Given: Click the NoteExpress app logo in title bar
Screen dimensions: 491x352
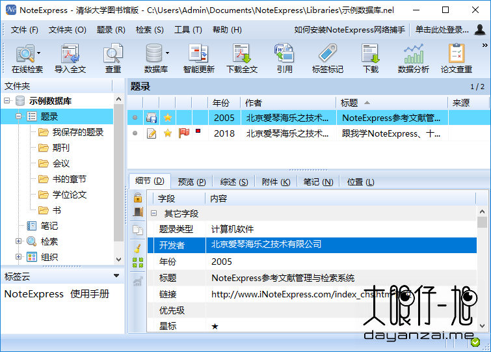Looking at the screenshot, I should tap(10, 10).
